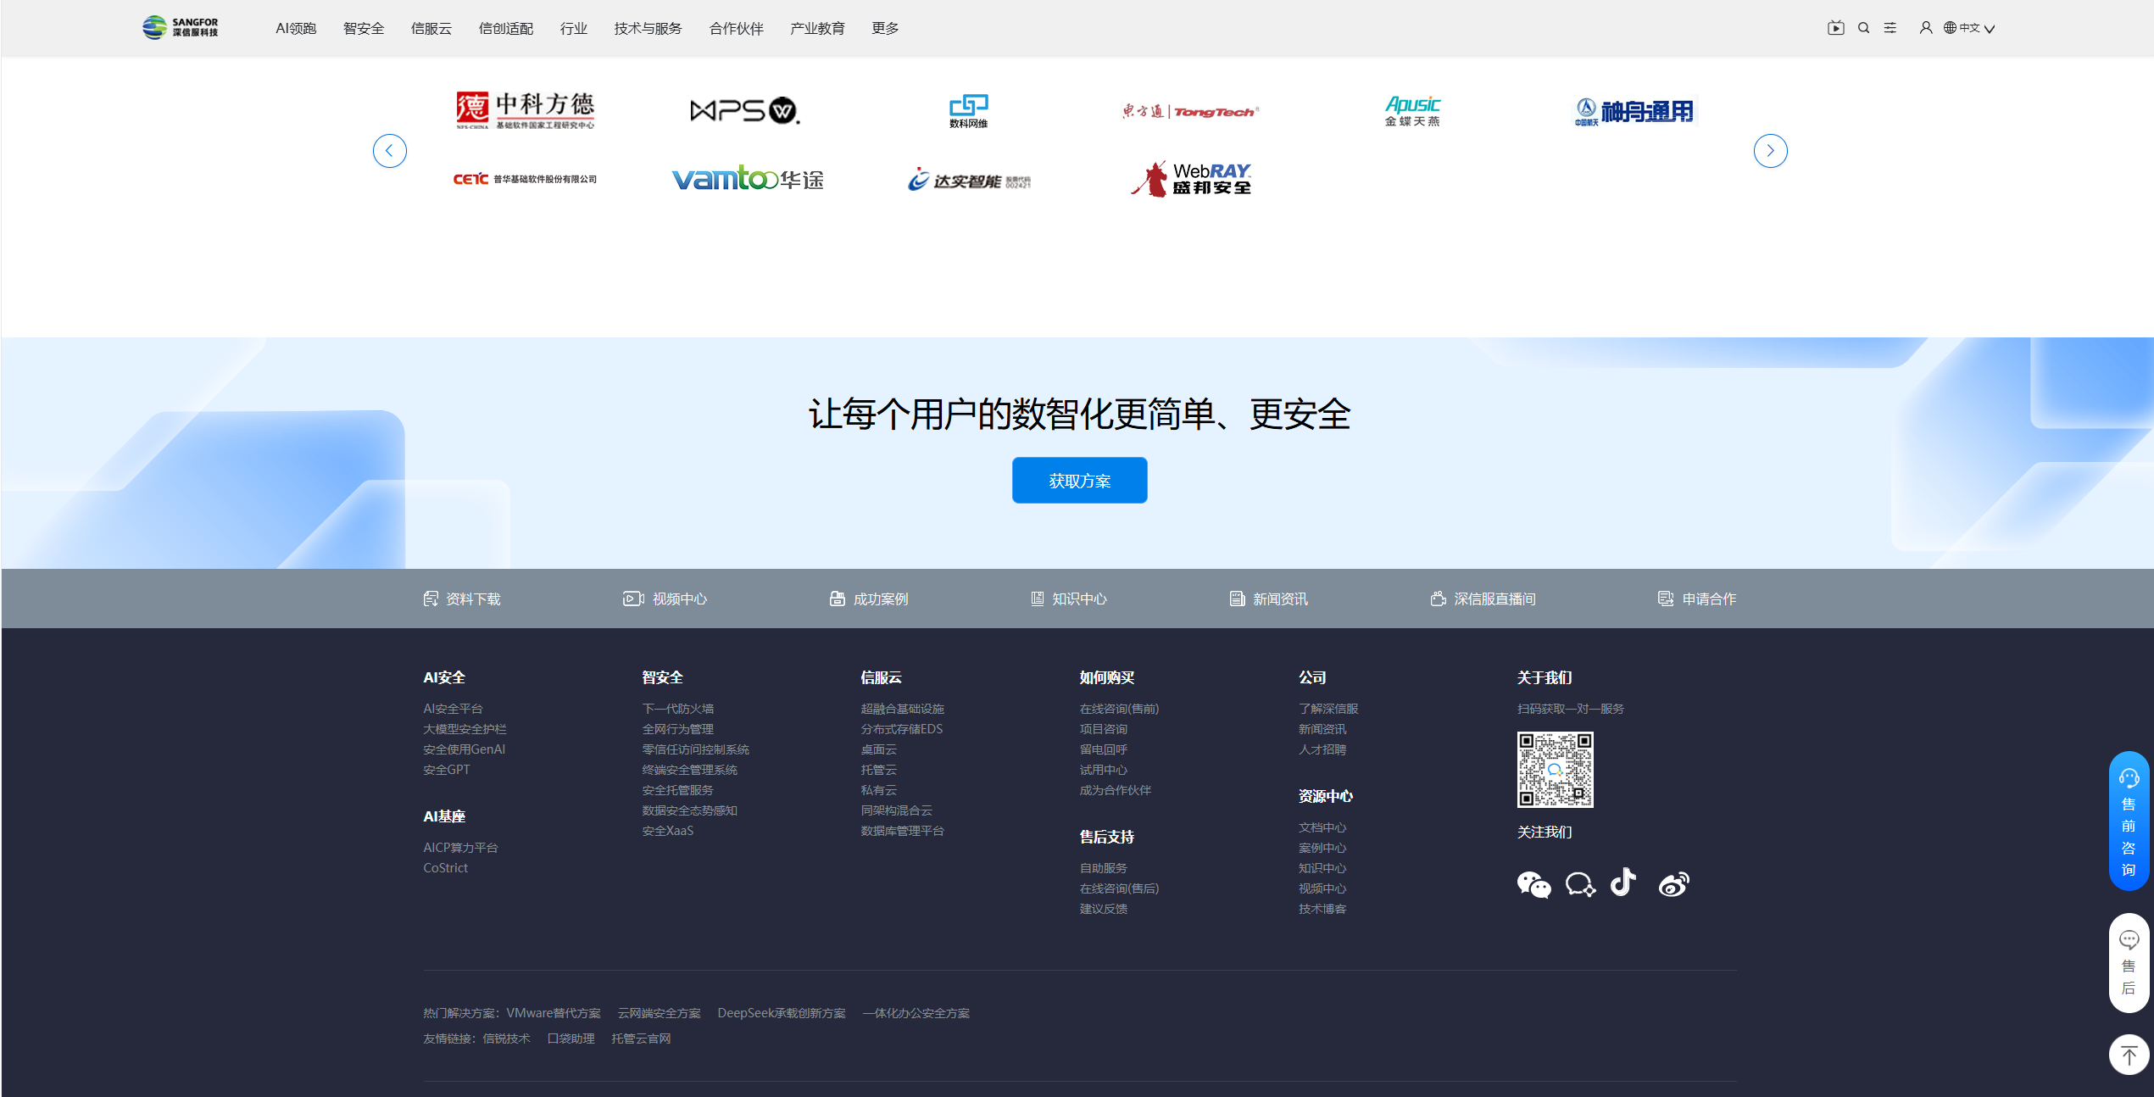The width and height of the screenshot is (2154, 1097).
Task: Show previous partner logos with left arrow
Action: tap(390, 151)
